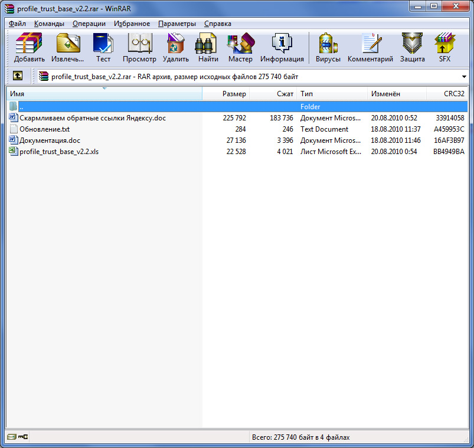Click Excel icon of profile_trust_base_v2.2.xls
The height and width of the screenshot is (448, 474).
[x=14, y=151]
